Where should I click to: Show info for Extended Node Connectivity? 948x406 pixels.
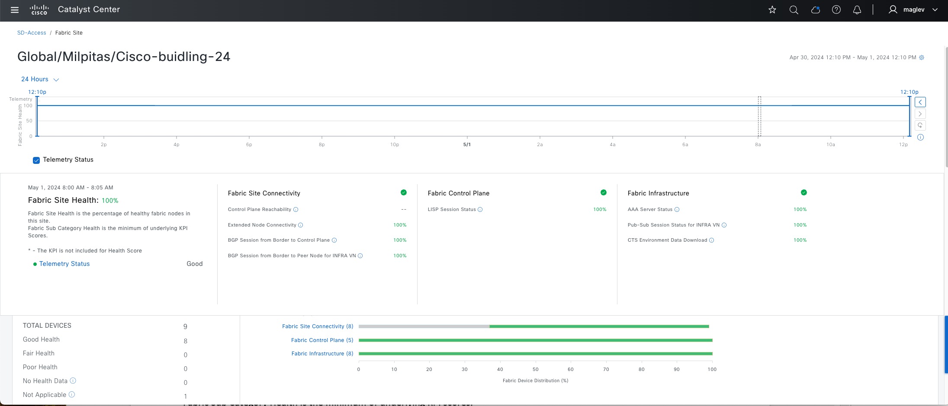(x=301, y=225)
